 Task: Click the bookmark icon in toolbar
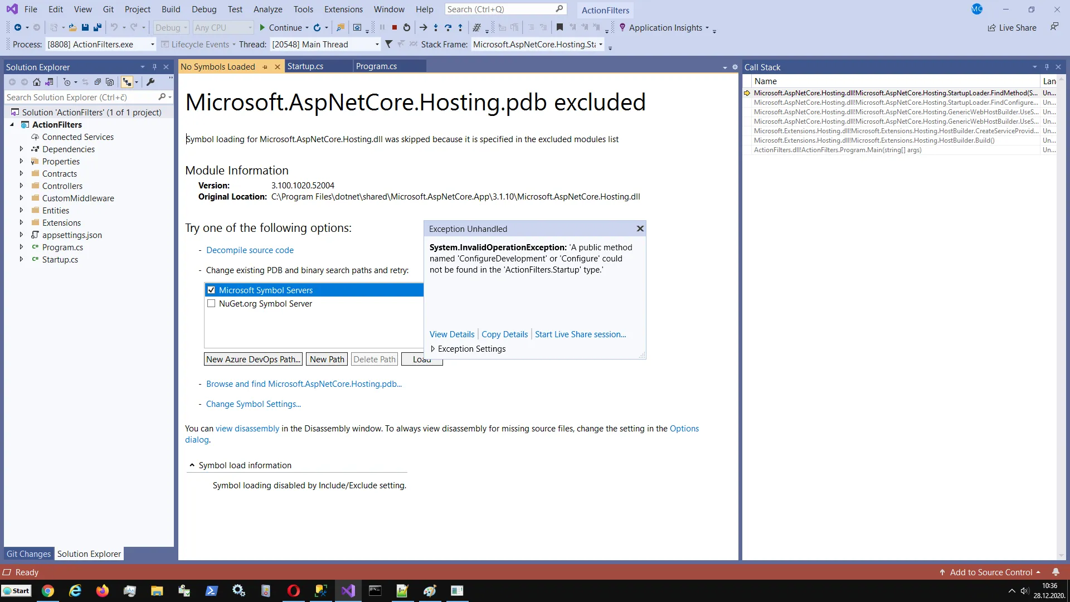[x=560, y=27]
